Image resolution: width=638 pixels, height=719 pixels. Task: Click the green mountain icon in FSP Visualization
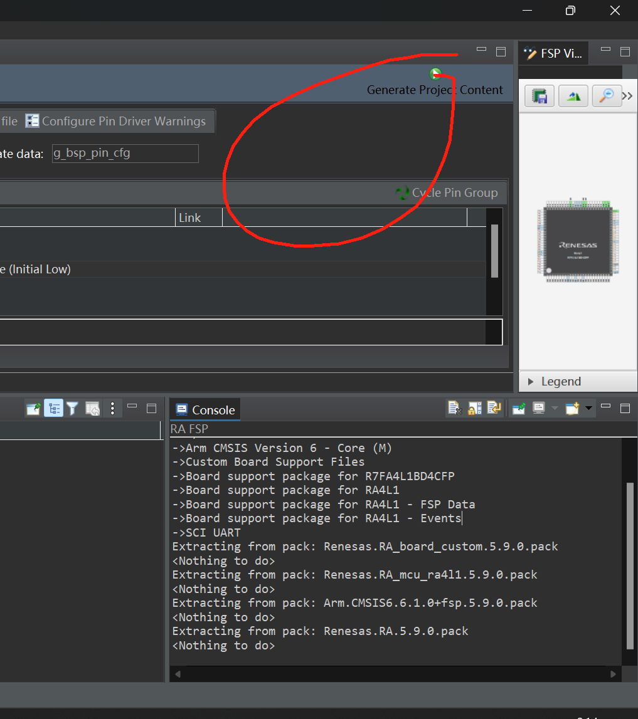pyautogui.click(x=573, y=97)
